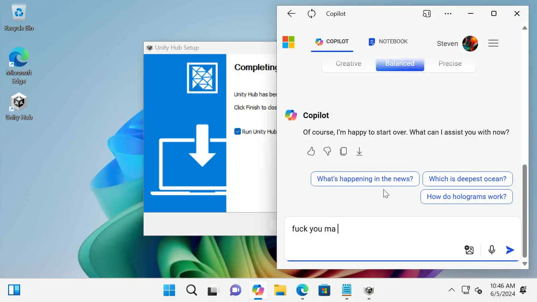This screenshot has width=537, height=302.
Task: Copy the Copilot response
Action: [x=343, y=151]
